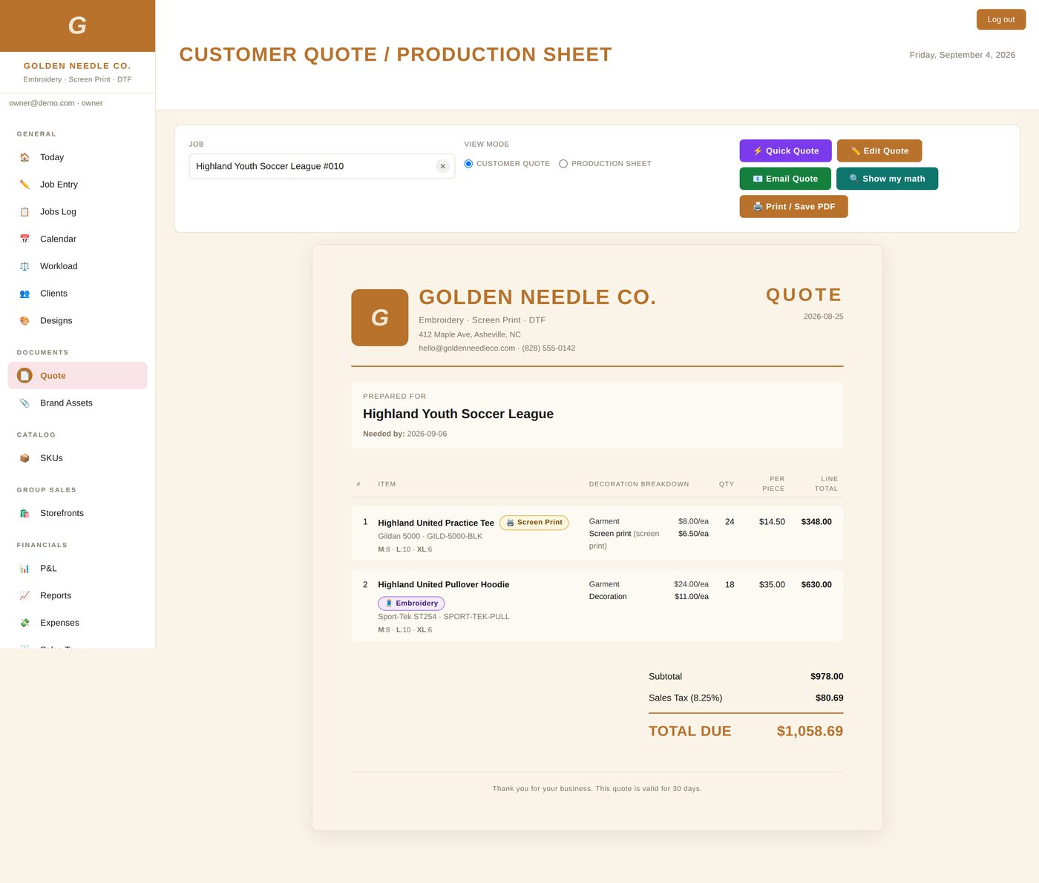The image size is (1039, 883).
Task: Click the Reports line chart icon
Action: (x=24, y=596)
